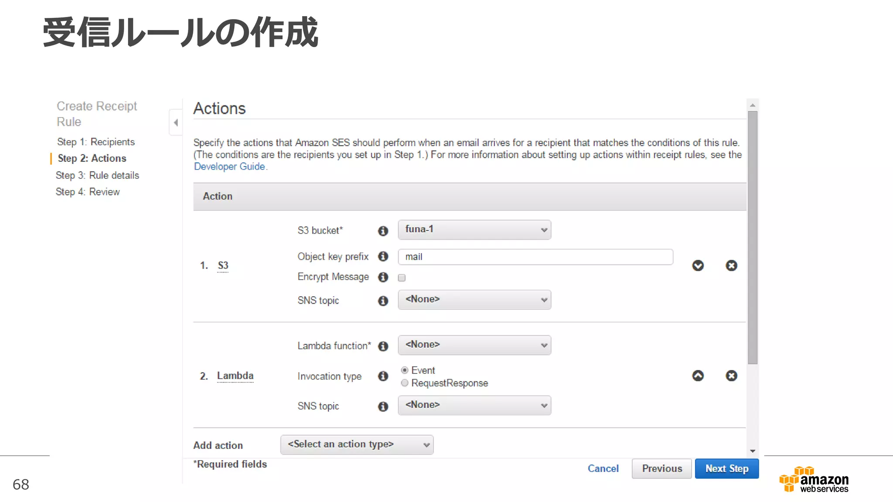The image size is (893, 502).
Task: Click the Object key prefix input field
Action: pyautogui.click(x=535, y=257)
